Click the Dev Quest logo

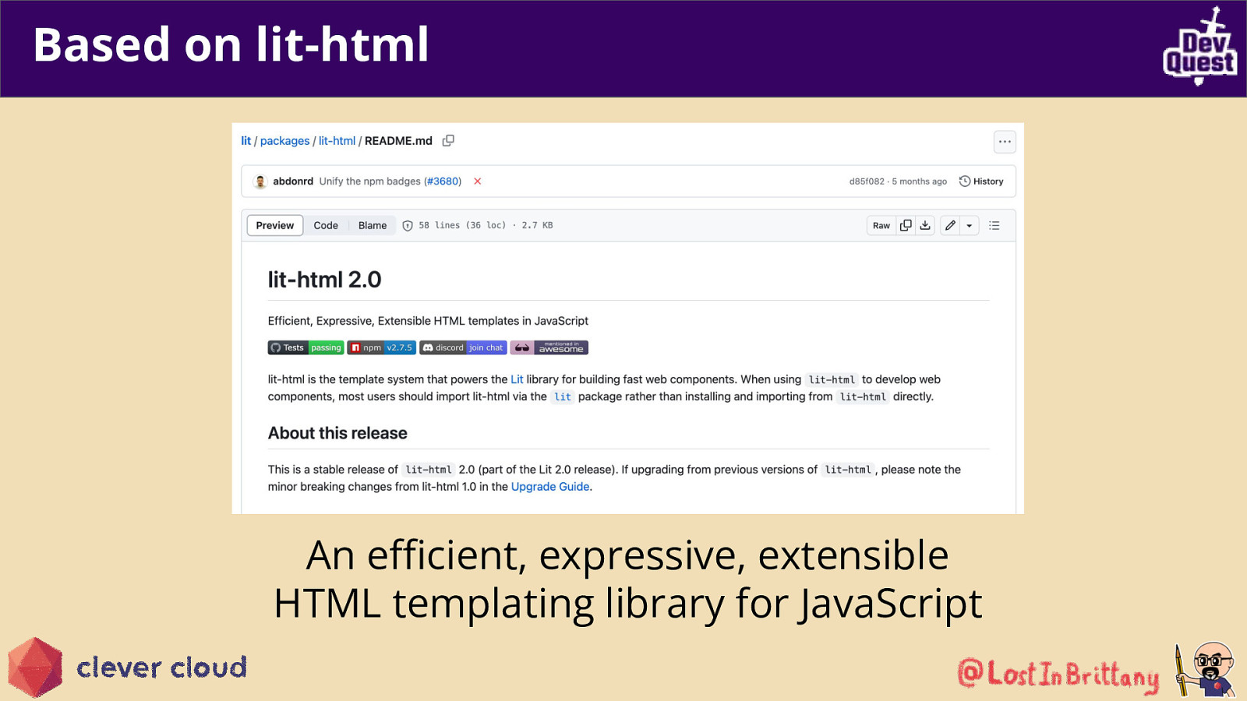coord(1200,46)
